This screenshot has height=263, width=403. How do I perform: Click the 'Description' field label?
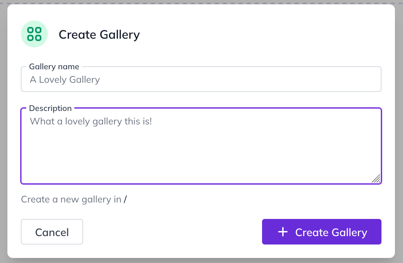(50, 108)
